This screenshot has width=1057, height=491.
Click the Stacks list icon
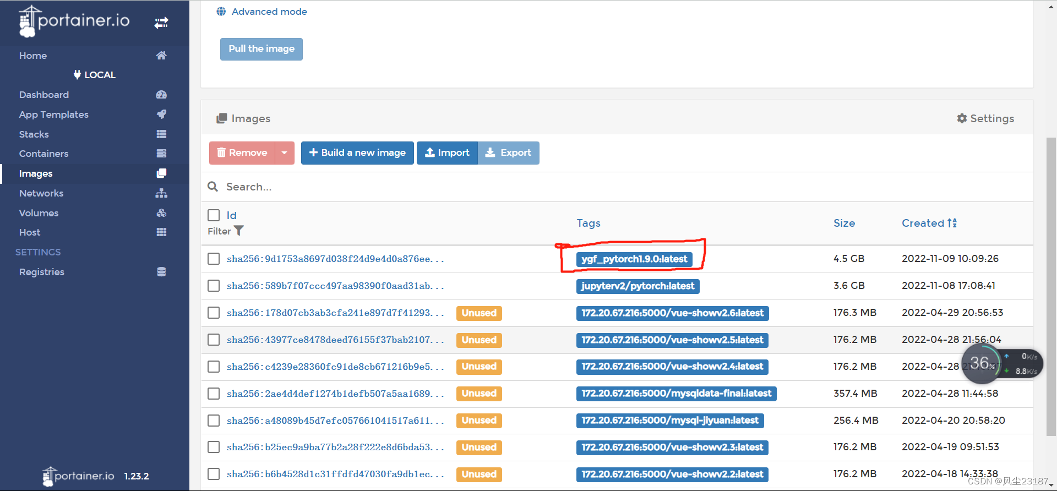pyautogui.click(x=161, y=134)
